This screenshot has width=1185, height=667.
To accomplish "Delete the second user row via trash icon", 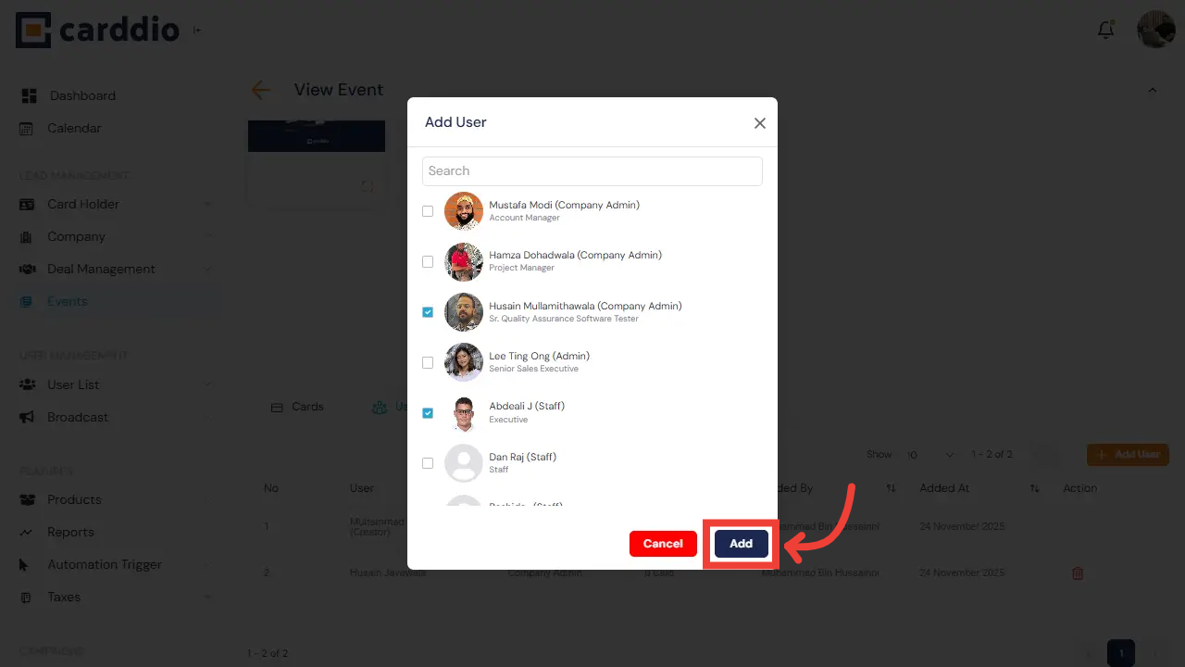I will click(1078, 573).
